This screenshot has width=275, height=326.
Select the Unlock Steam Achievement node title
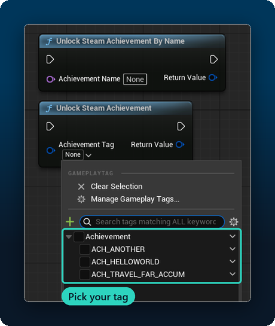pyautogui.click(x=103, y=108)
